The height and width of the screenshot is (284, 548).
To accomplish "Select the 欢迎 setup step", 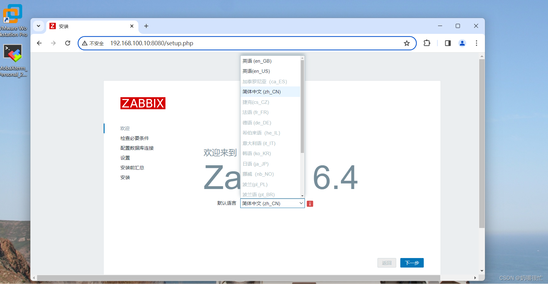I will (x=125, y=129).
